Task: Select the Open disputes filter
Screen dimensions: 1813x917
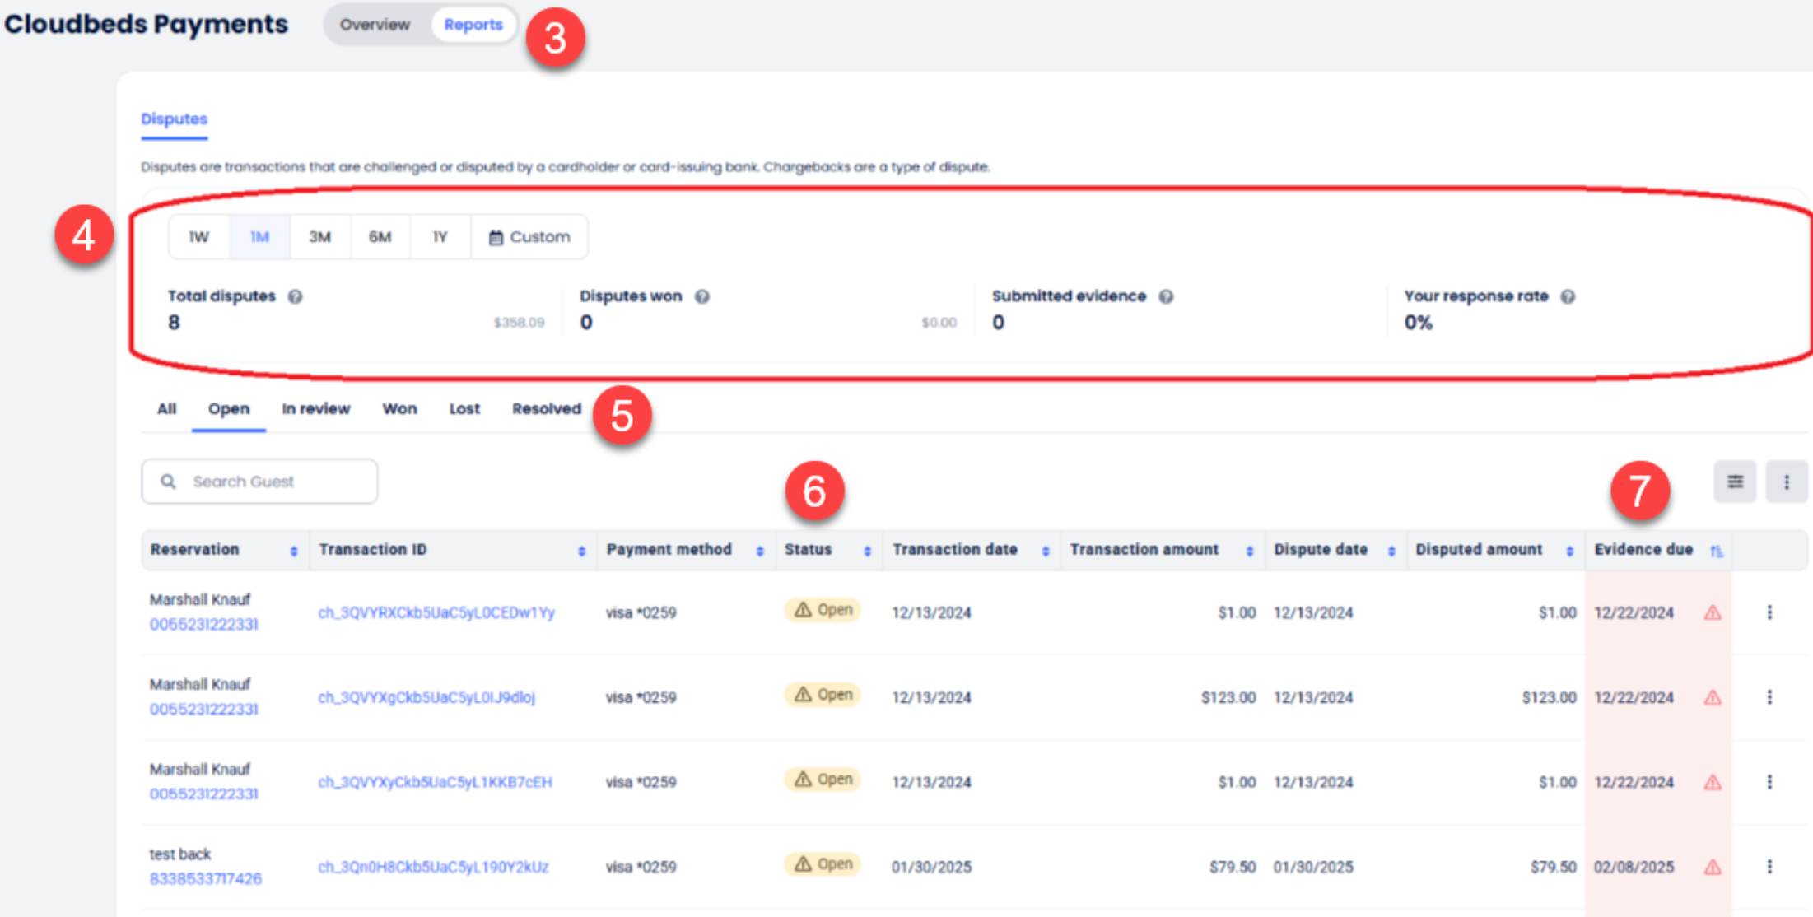Action: [x=228, y=409]
